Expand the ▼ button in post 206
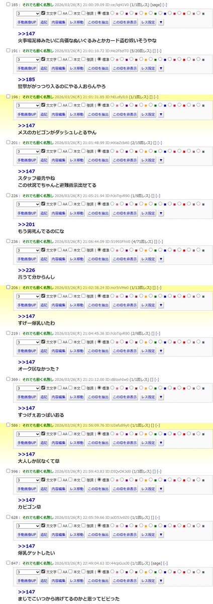 [161, 305]
